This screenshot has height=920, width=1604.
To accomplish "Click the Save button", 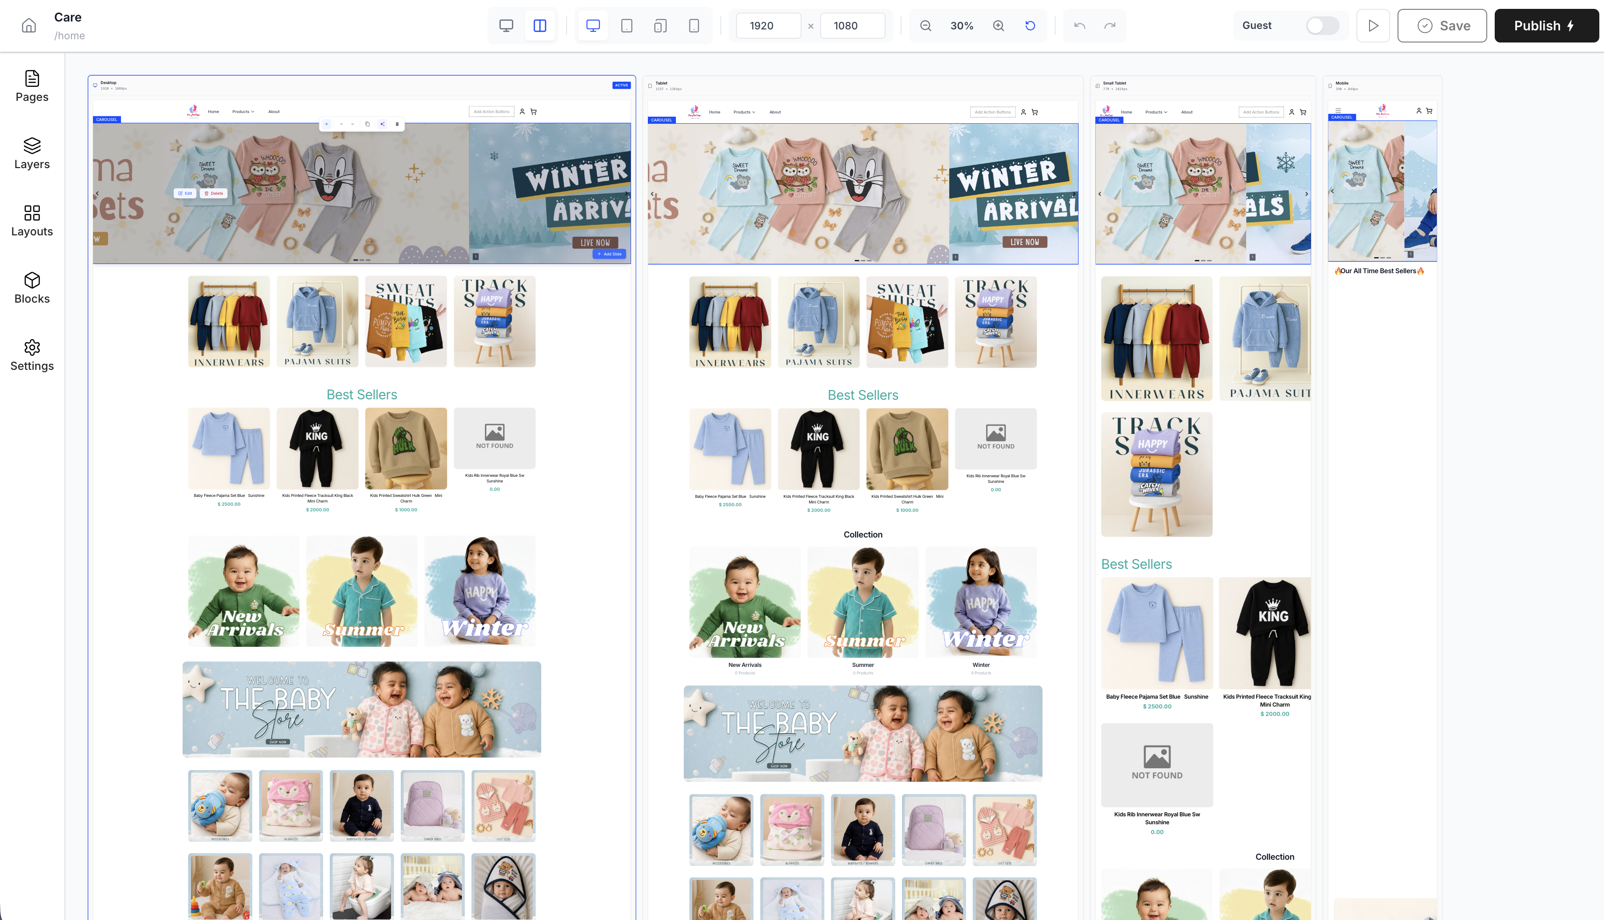I will click(x=1441, y=25).
